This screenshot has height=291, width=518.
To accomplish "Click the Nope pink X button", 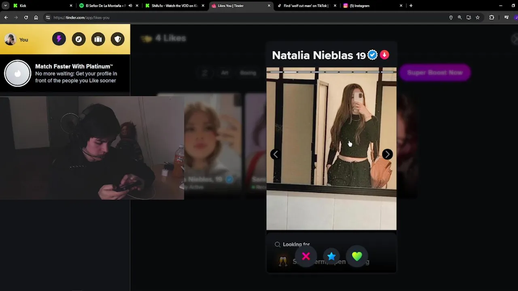I will tap(306, 256).
